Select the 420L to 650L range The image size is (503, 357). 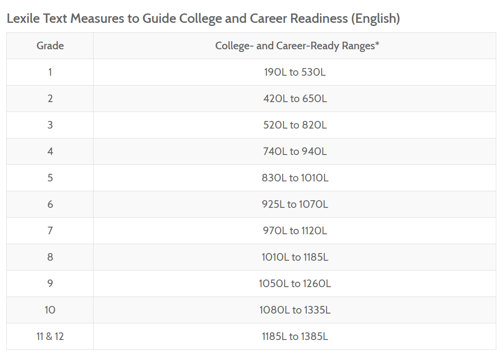pos(295,99)
